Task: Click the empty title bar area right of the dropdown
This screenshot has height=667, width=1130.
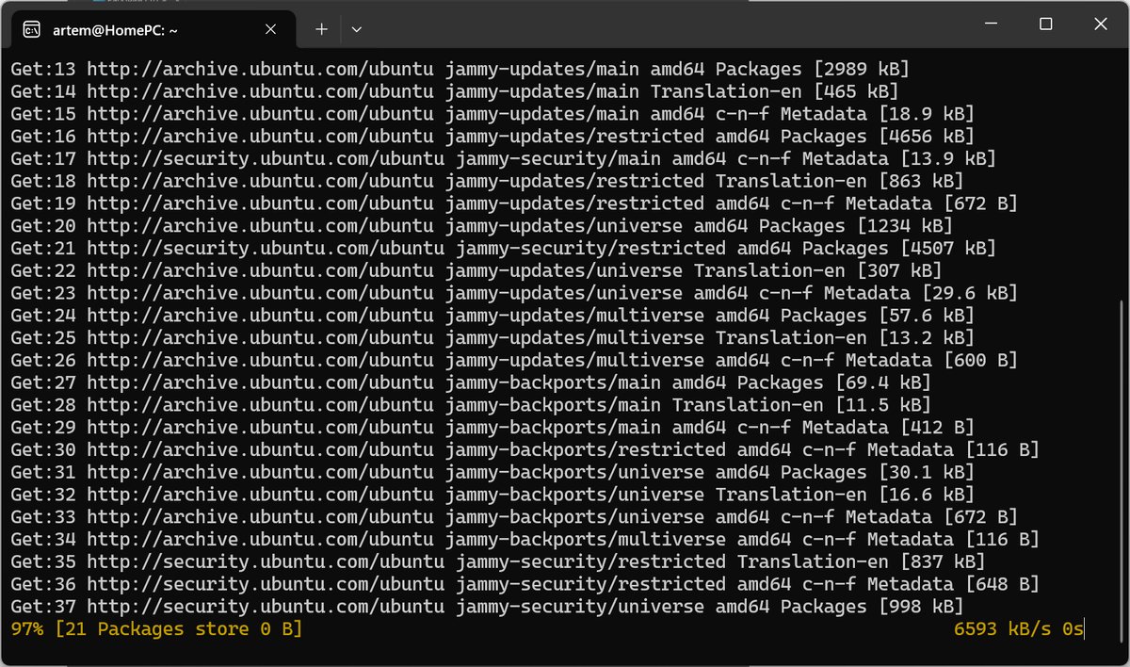Action: click(659, 25)
